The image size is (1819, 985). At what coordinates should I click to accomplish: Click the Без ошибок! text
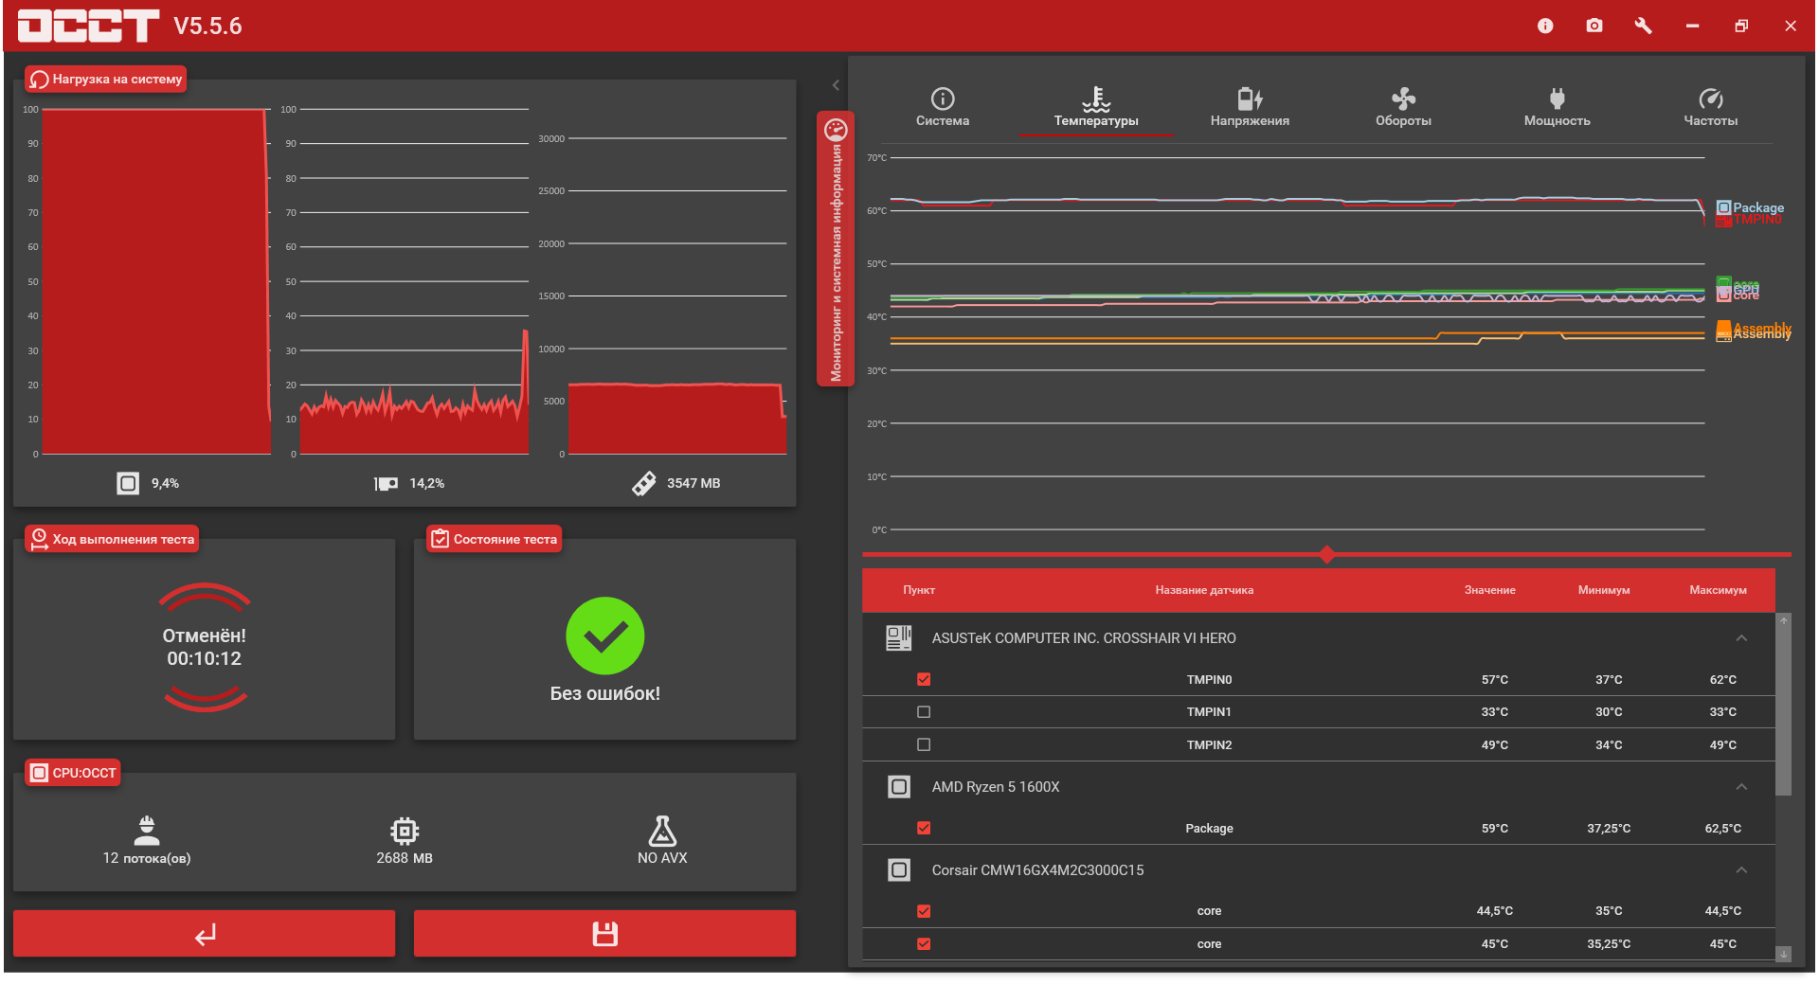pos(605,693)
